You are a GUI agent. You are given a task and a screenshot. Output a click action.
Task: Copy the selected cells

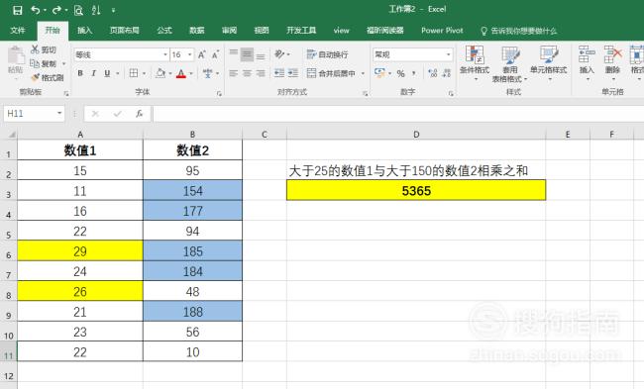click(x=44, y=63)
